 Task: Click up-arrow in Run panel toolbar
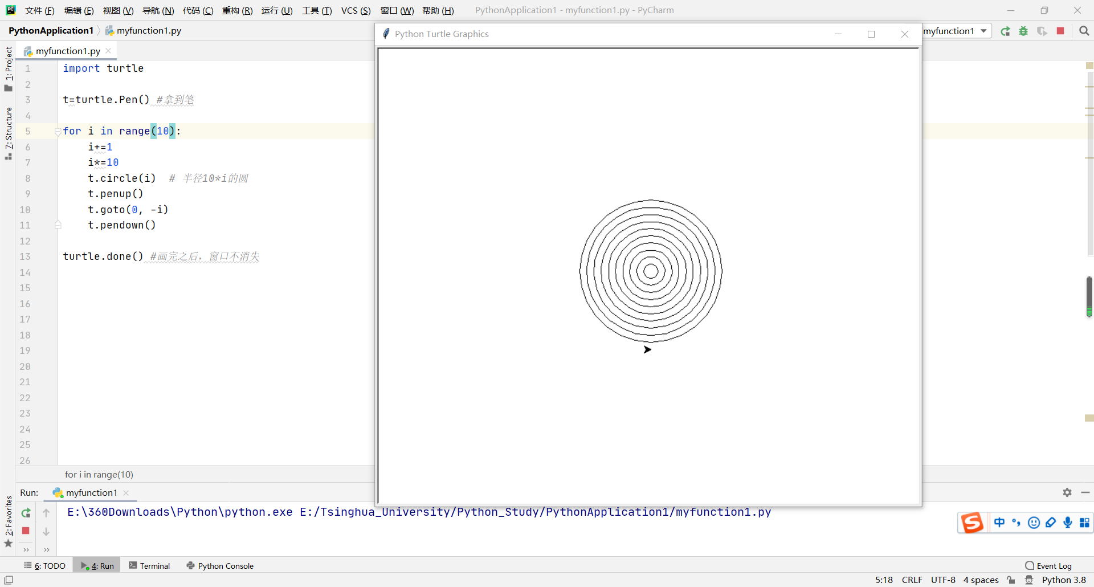(46, 513)
